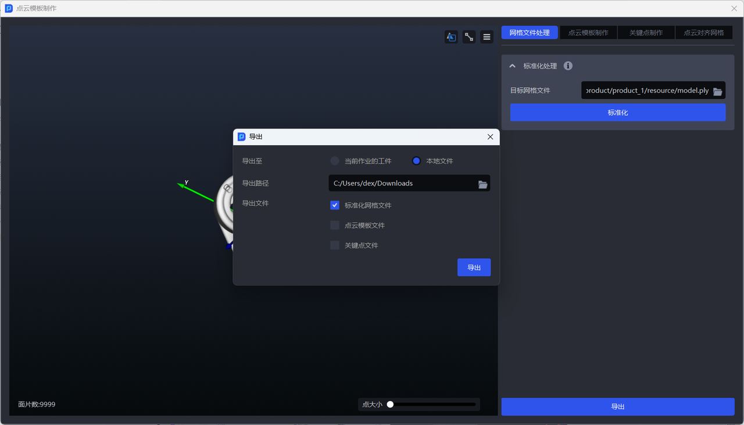The width and height of the screenshot is (744, 425).
Task: Enable the 点云模板文件 checkbox
Action: pyautogui.click(x=335, y=226)
